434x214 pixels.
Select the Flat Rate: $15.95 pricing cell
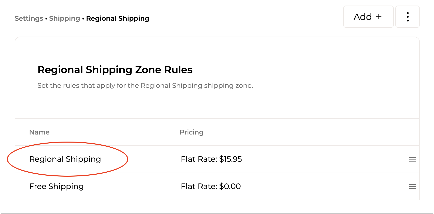(x=211, y=159)
